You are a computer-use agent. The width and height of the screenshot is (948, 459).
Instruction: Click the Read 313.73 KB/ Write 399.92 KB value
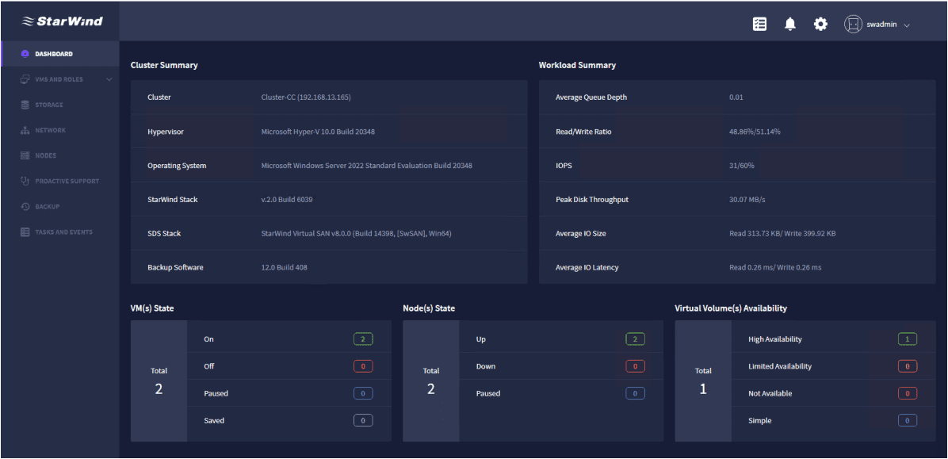783,233
